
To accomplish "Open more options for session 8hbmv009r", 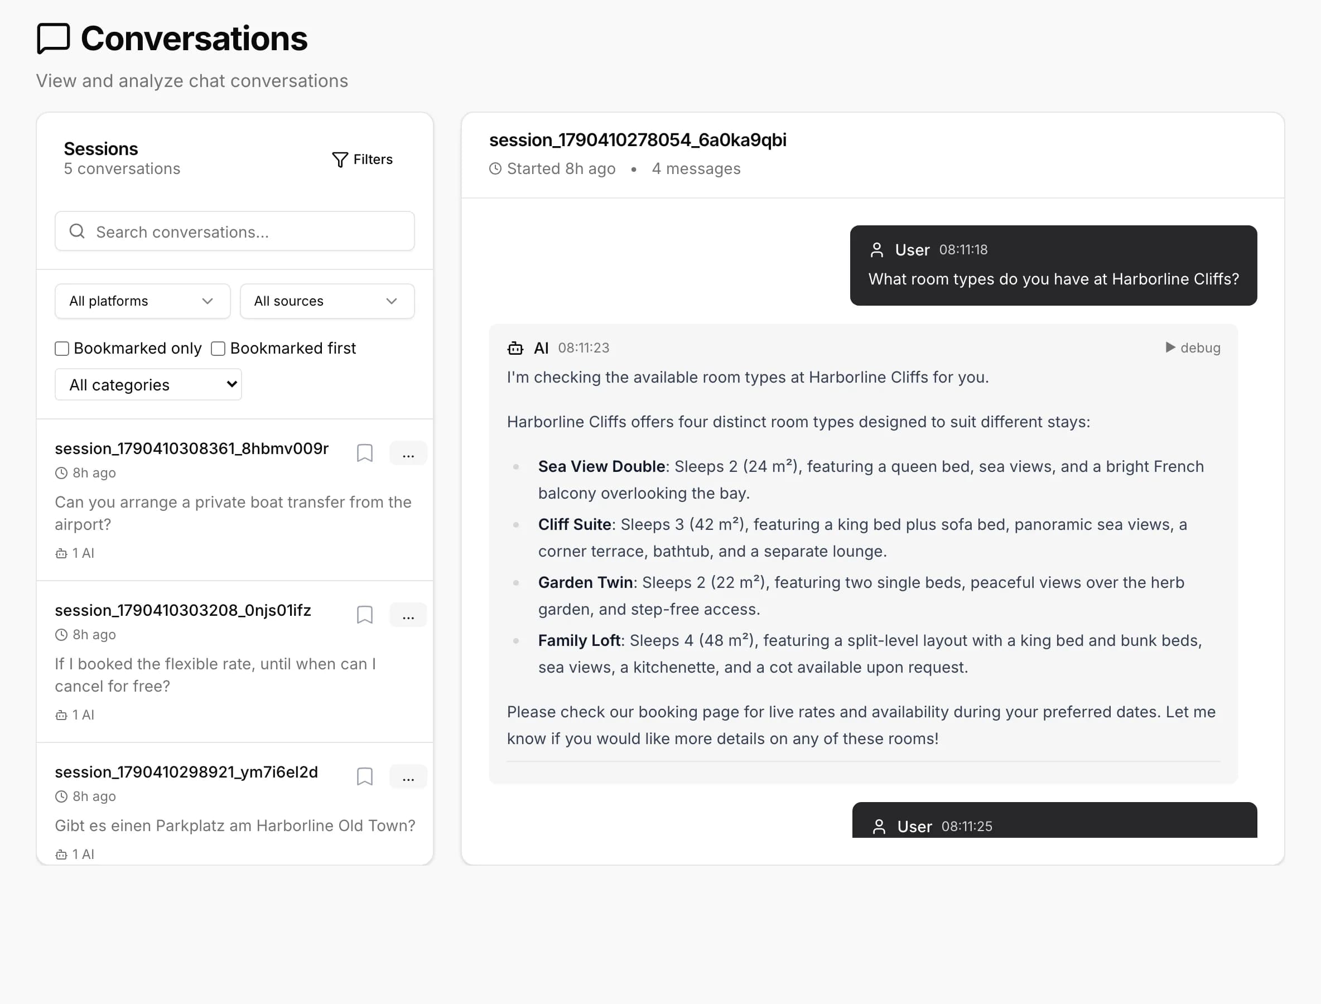I will (408, 453).
